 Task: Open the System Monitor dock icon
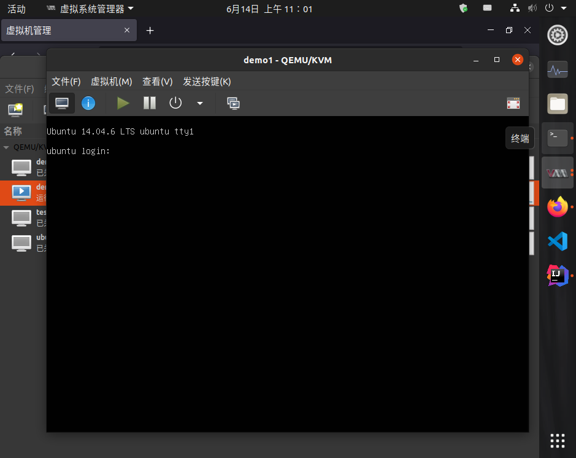(557, 70)
